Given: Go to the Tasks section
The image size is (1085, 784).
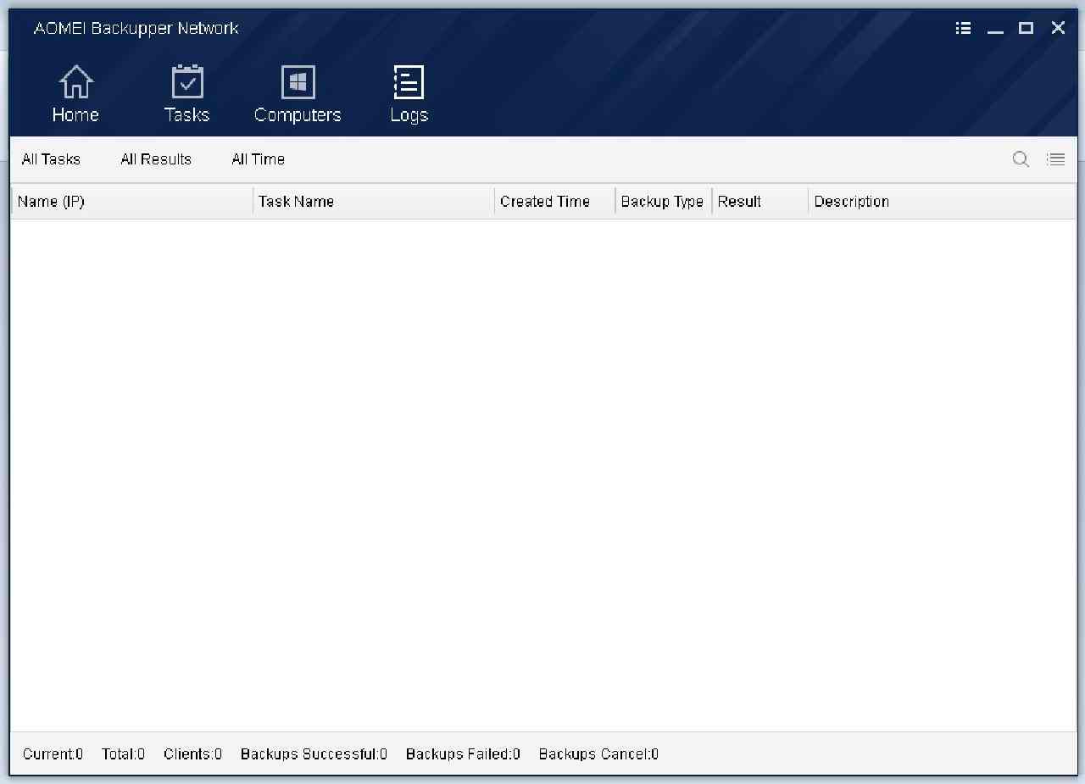Looking at the screenshot, I should [x=186, y=94].
